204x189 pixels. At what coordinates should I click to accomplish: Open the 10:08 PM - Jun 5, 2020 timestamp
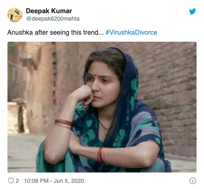(x=54, y=181)
